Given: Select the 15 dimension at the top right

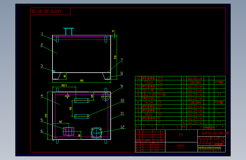Looking at the screenshot, I should point(113,31).
